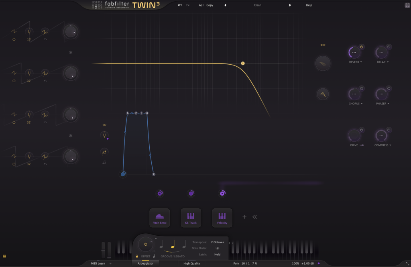Image resolution: width=411 pixels, height=267 pixels.
Task: Open the Help menu
Action: click(x=309, y=5)
